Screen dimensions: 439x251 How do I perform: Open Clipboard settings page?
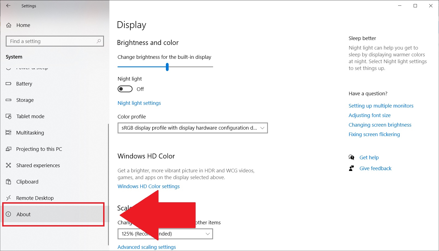click(x=55, y=182)
